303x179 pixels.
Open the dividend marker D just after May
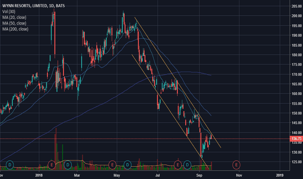(x=127, y=165)
